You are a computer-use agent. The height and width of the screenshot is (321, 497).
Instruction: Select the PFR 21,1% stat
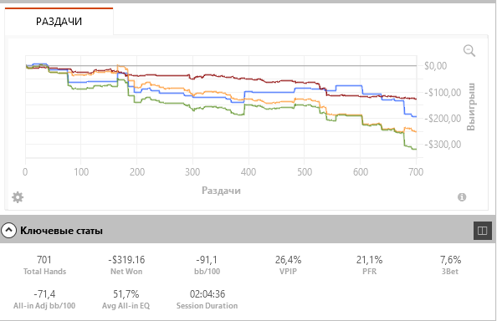(369, 265)
